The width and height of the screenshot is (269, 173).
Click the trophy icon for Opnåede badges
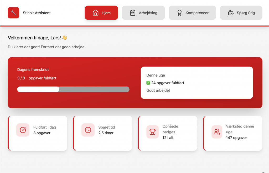tap(153, 132)
